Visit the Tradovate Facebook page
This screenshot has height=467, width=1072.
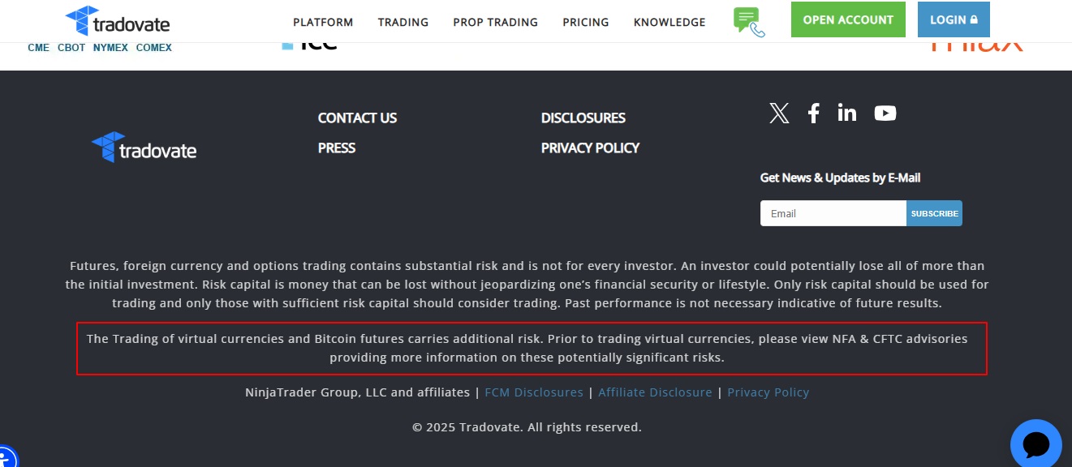[813, 114]
